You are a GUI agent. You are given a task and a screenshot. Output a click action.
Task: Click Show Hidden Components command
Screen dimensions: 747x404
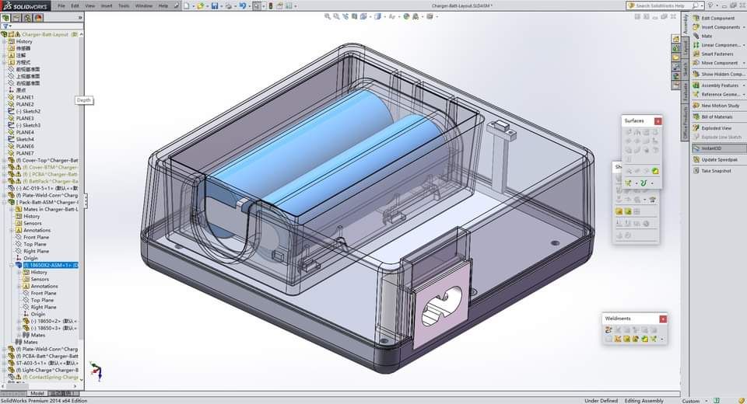(x=718, y=74)
